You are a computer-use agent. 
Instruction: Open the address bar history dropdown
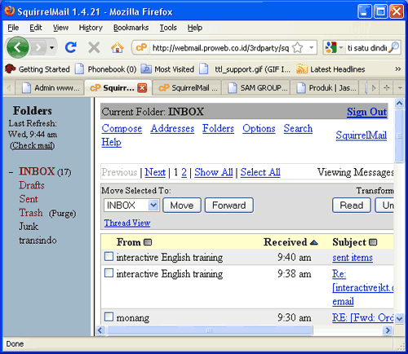click(x=311, y=48)
